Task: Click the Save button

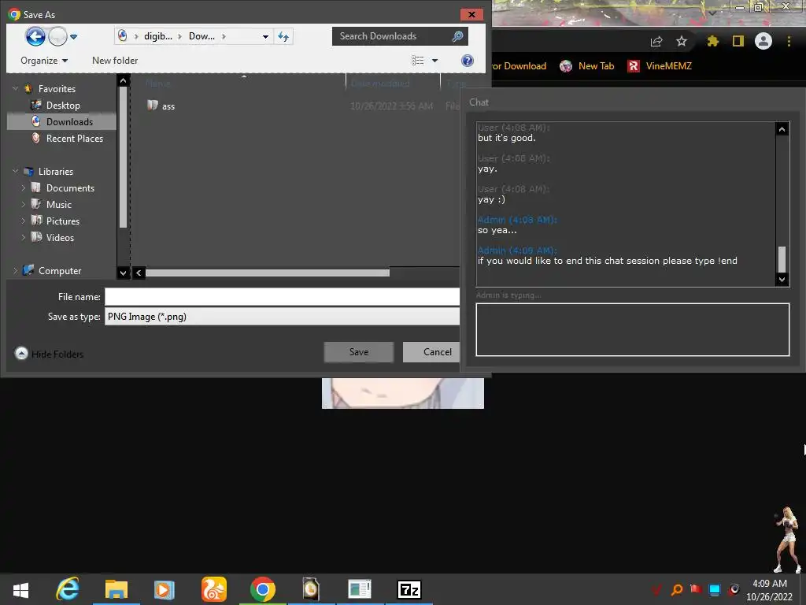Action: click(x=359, y=352)
